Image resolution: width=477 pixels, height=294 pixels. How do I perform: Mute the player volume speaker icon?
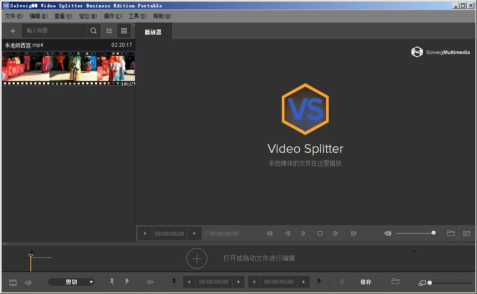click(388, 233)
